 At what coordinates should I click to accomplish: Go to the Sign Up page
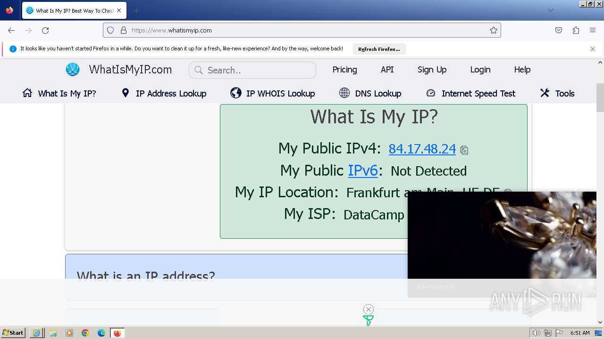(x=432, y=70)
